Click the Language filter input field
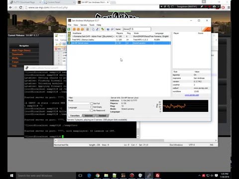 [79, 110]
